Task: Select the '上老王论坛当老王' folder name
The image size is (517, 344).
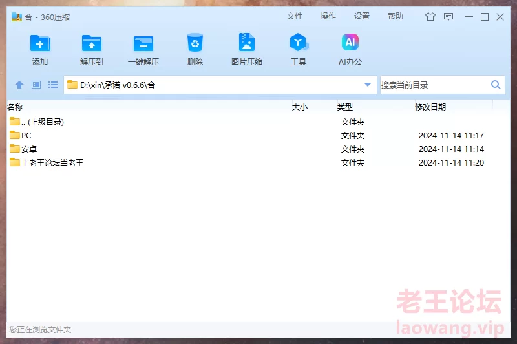Action: click(52, 162)
